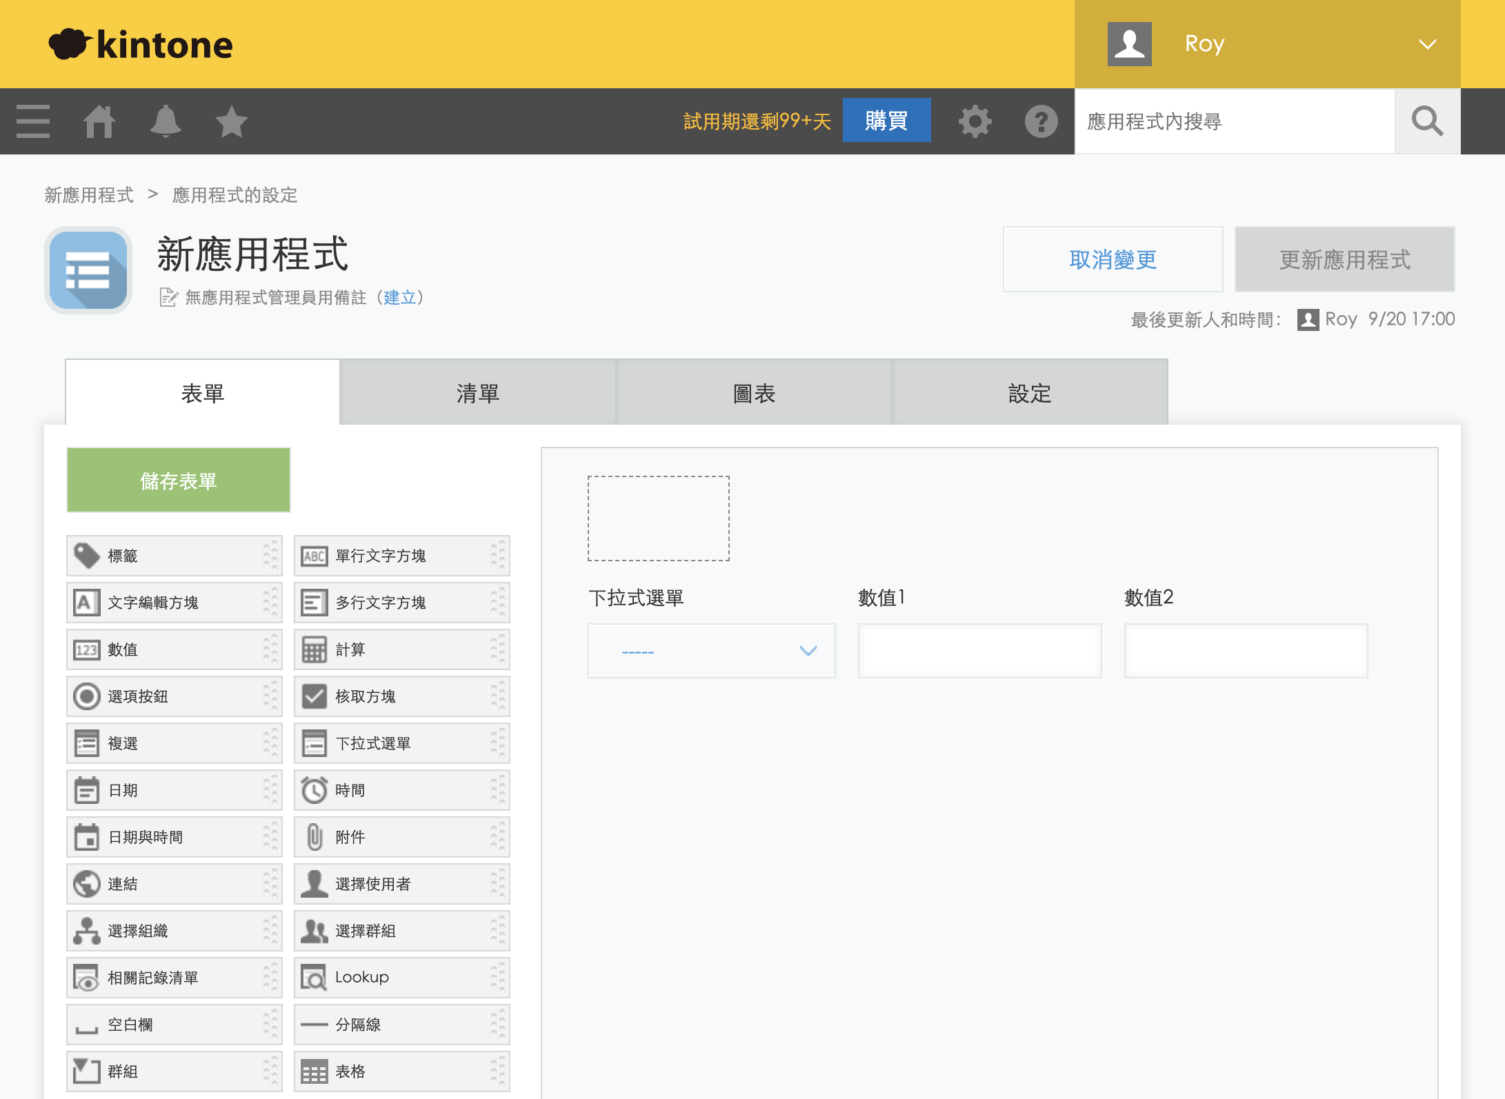Click the 數值1 input box

point(979,651)
